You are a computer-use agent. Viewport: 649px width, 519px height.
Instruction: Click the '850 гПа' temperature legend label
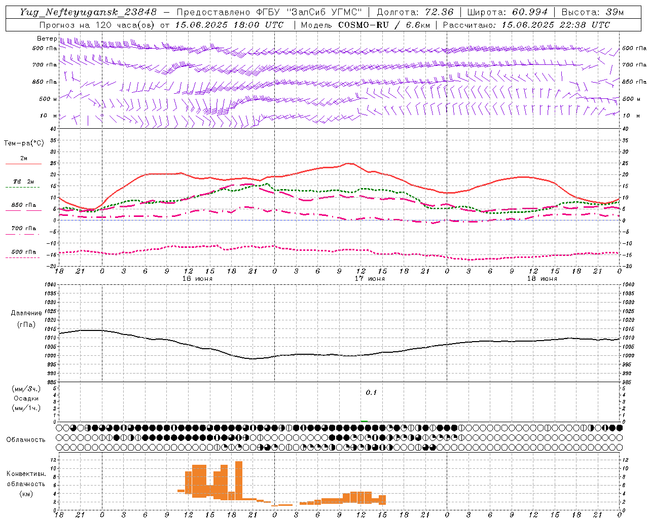[23, 205]
